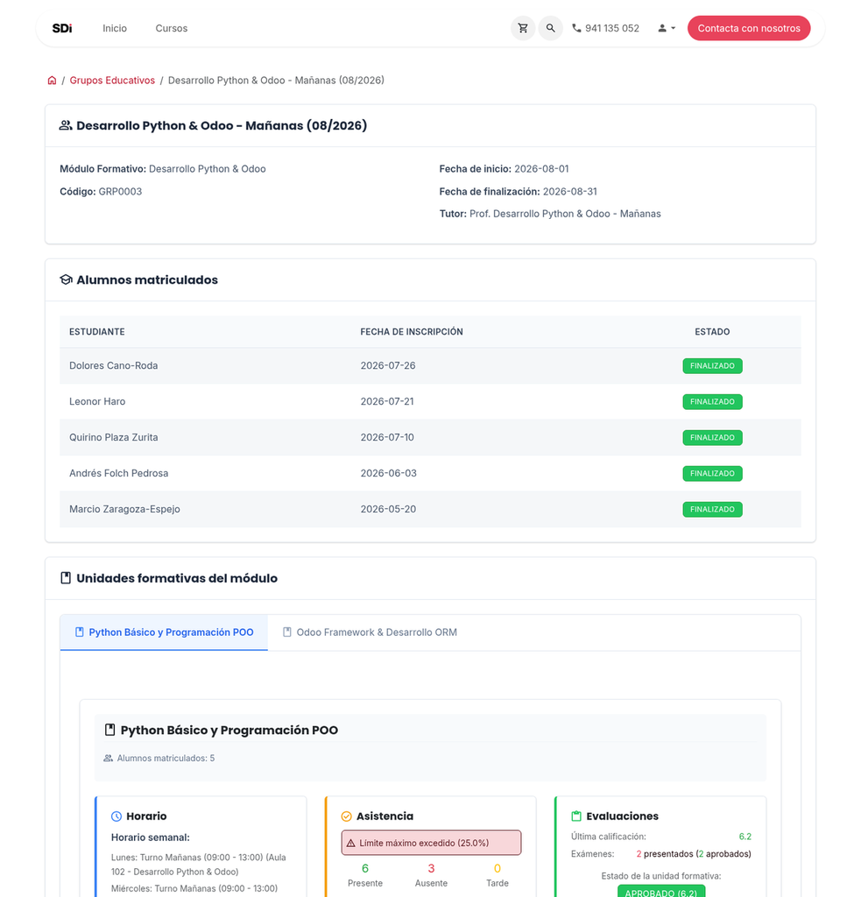Open the user account dropdown
This screenshot has height=897, width=861.
[x=667, y=28]
